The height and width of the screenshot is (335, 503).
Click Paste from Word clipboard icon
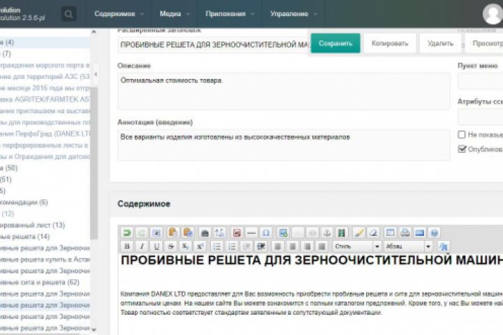coord(188,232)
